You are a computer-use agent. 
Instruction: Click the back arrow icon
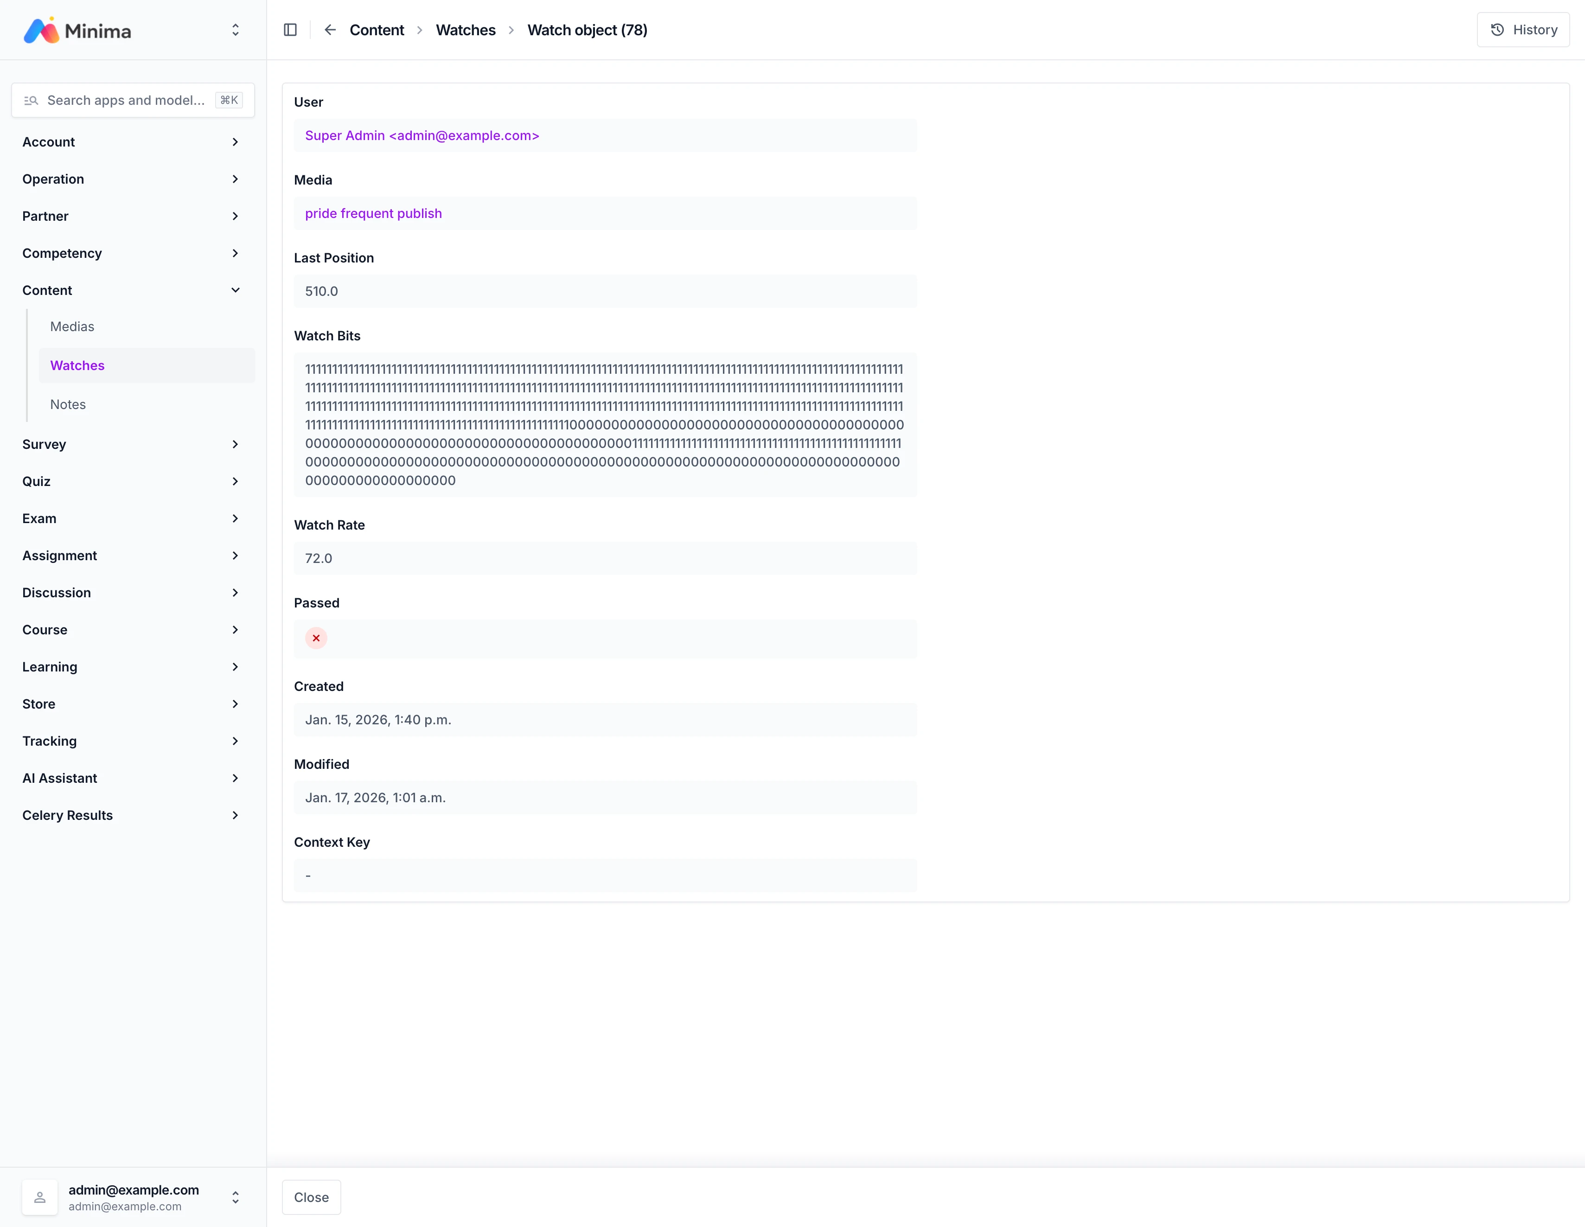[x=330, y=30]
